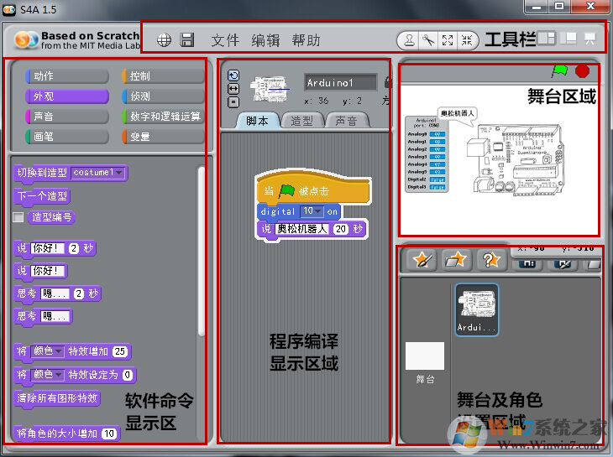This screenshot has width=613, height=457.
Task: Open the 帮助 menu
Action: point(306,40)
